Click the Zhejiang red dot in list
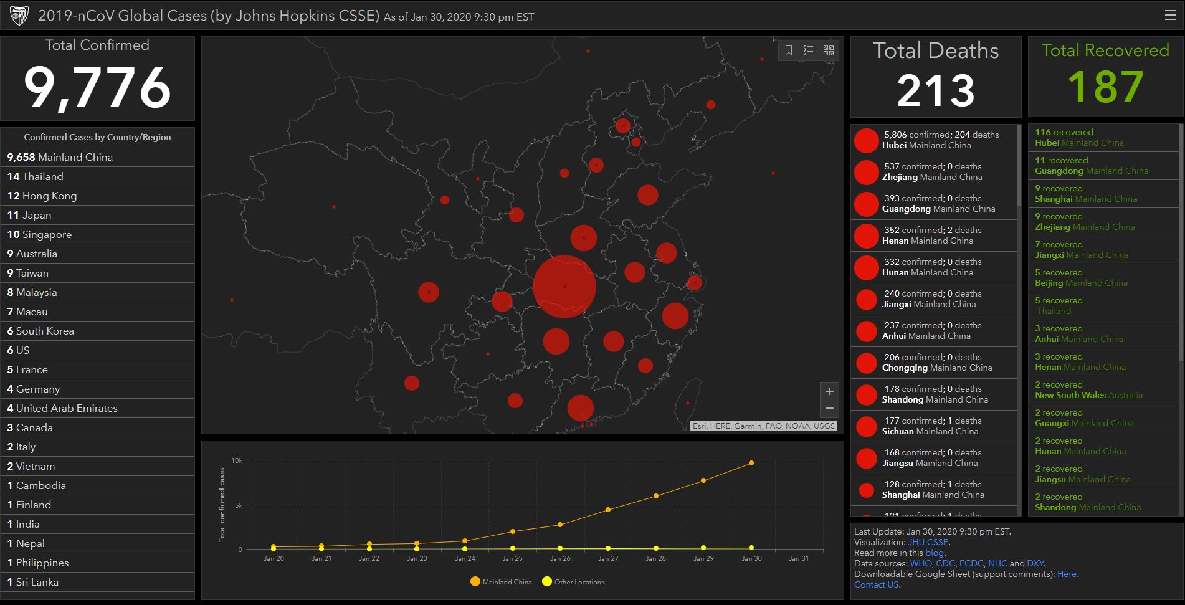 [x=866, y=172]
